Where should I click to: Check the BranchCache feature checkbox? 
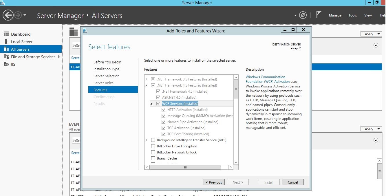point(153,158)
